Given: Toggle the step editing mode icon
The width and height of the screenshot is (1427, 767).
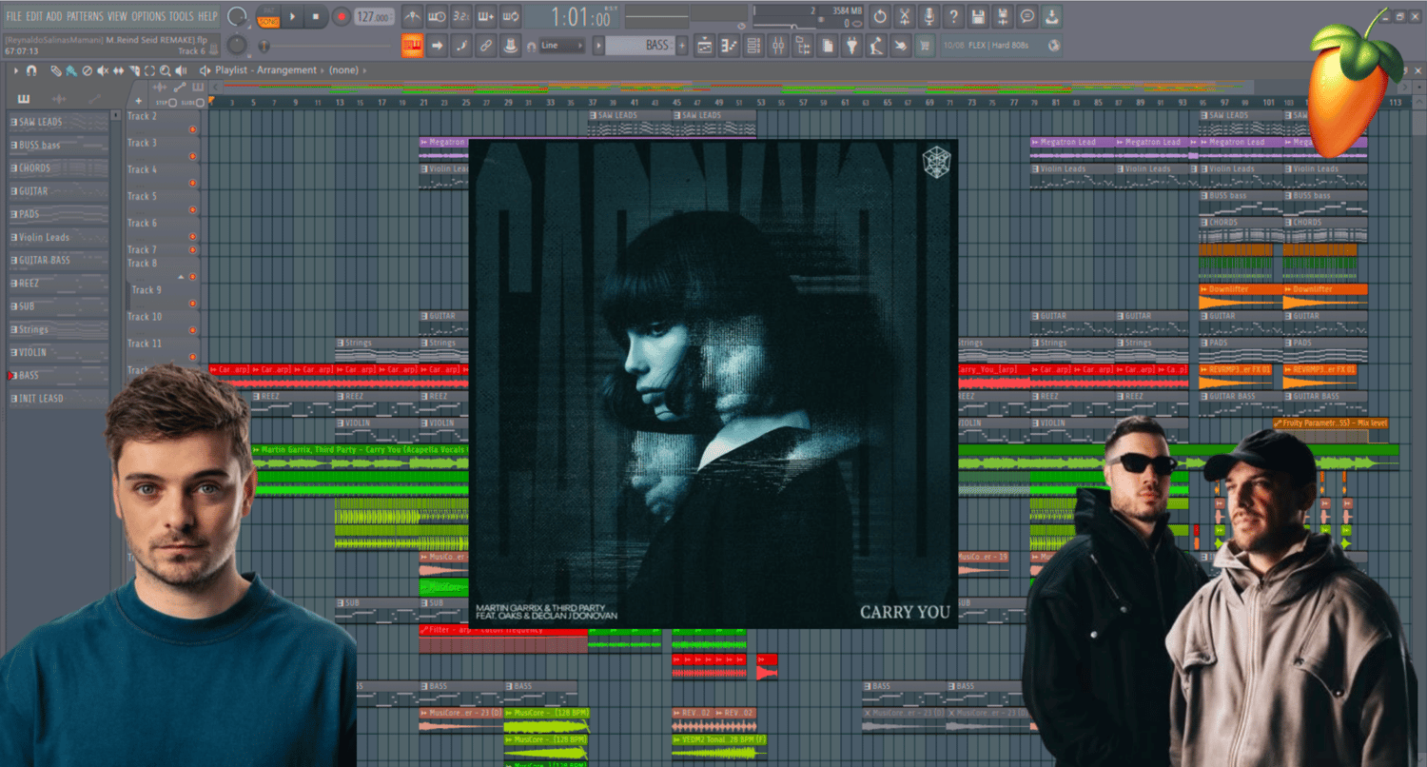Looking at the screenshot, I should point(461,45).
